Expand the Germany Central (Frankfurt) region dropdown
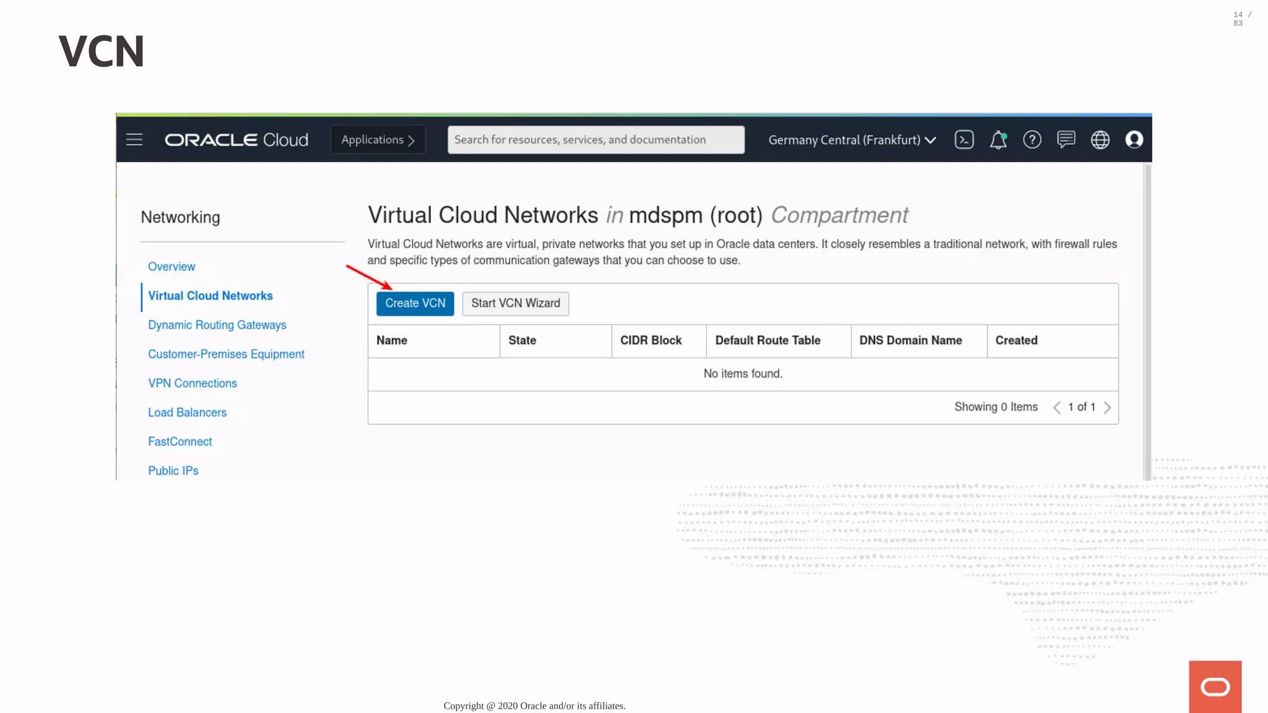The height and width of the screenshot is (713, 1268). click(852, 140)
